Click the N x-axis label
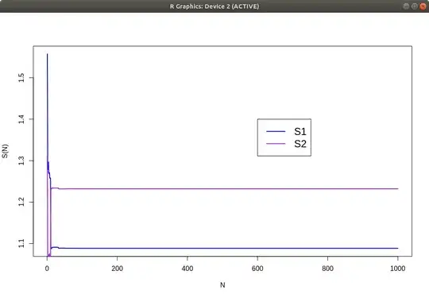The height and width of the screenshot is (298, 429). 222,285
